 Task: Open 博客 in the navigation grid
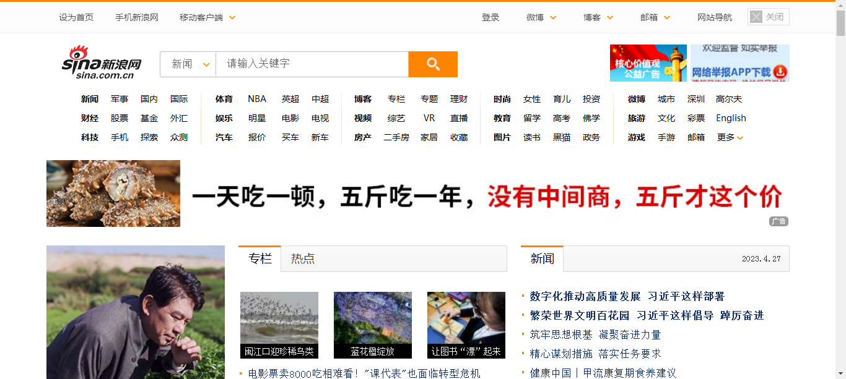coord(363,99)
